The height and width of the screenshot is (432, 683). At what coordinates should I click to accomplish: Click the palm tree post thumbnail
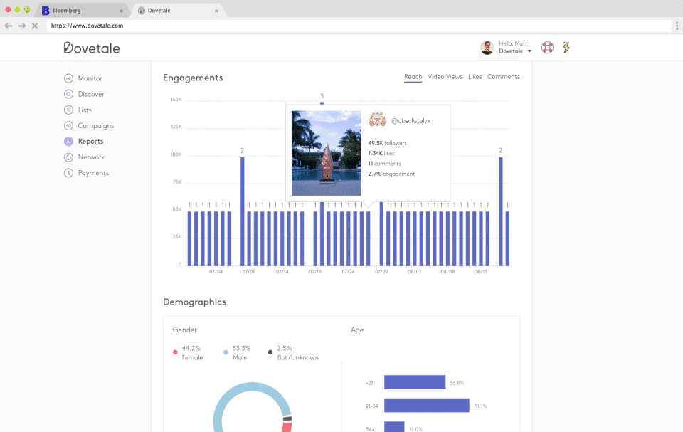click(326, 152)
